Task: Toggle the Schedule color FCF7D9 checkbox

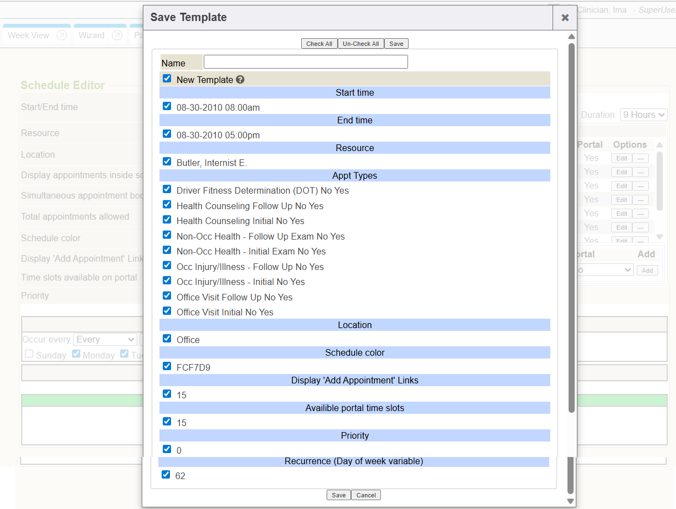Action: (167, 366)
